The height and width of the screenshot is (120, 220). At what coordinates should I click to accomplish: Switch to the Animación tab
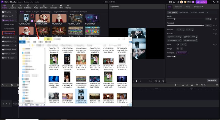pyautogui.click(x=178, y=6)
